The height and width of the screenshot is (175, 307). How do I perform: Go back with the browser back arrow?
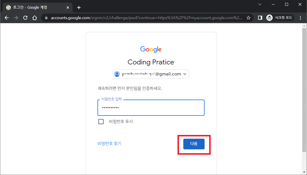tap(7, 18)
